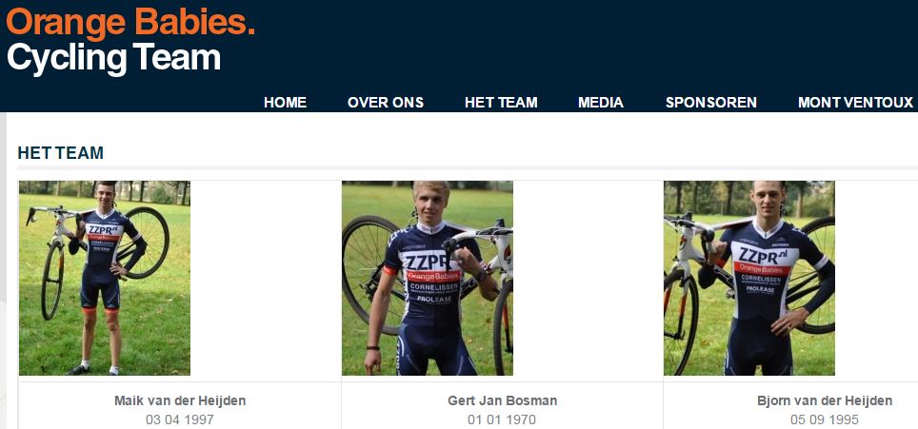Screen dimensions: 918x429
Task: Click the birth date 03 04 1997
Action: tap(180, 419)
